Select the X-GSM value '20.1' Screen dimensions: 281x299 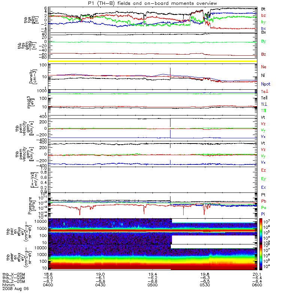(257, 275)
